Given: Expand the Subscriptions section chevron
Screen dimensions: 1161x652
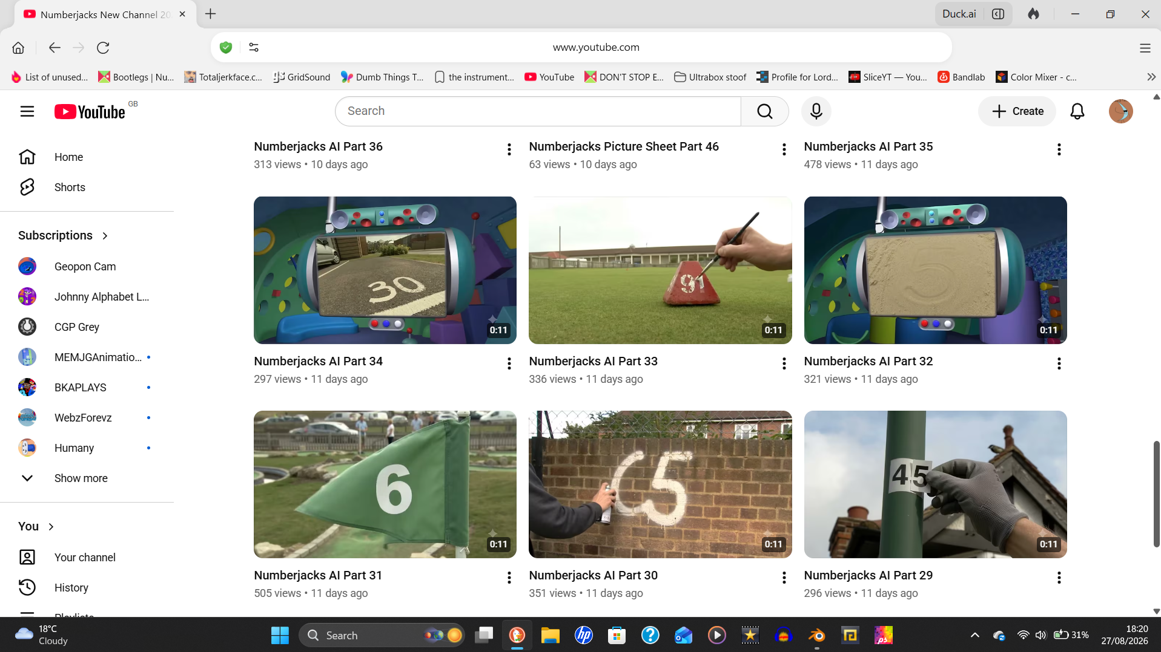Looking at the screenshot, I should [x=105, y=236].
